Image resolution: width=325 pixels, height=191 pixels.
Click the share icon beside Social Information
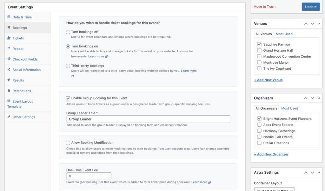click(x=9, y=70)
